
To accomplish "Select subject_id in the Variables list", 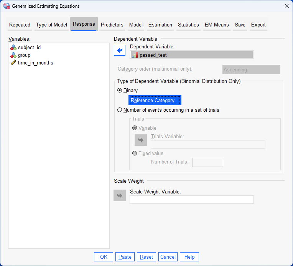I will 59,48.
